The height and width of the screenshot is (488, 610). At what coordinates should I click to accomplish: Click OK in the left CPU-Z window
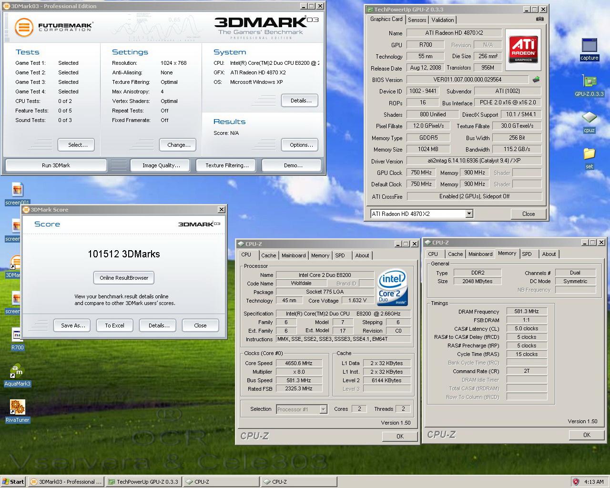[400, 436]
